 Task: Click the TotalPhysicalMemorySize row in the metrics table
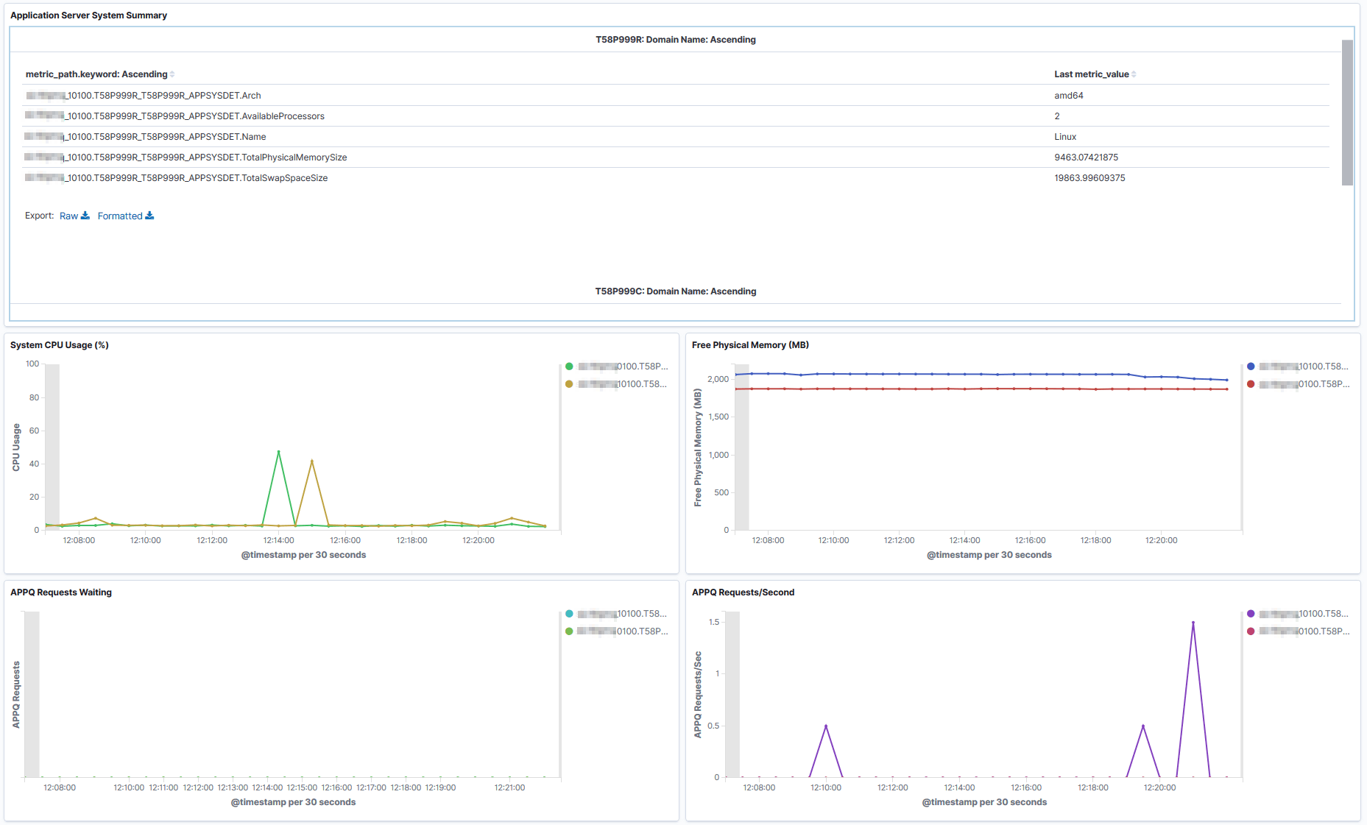294,157
